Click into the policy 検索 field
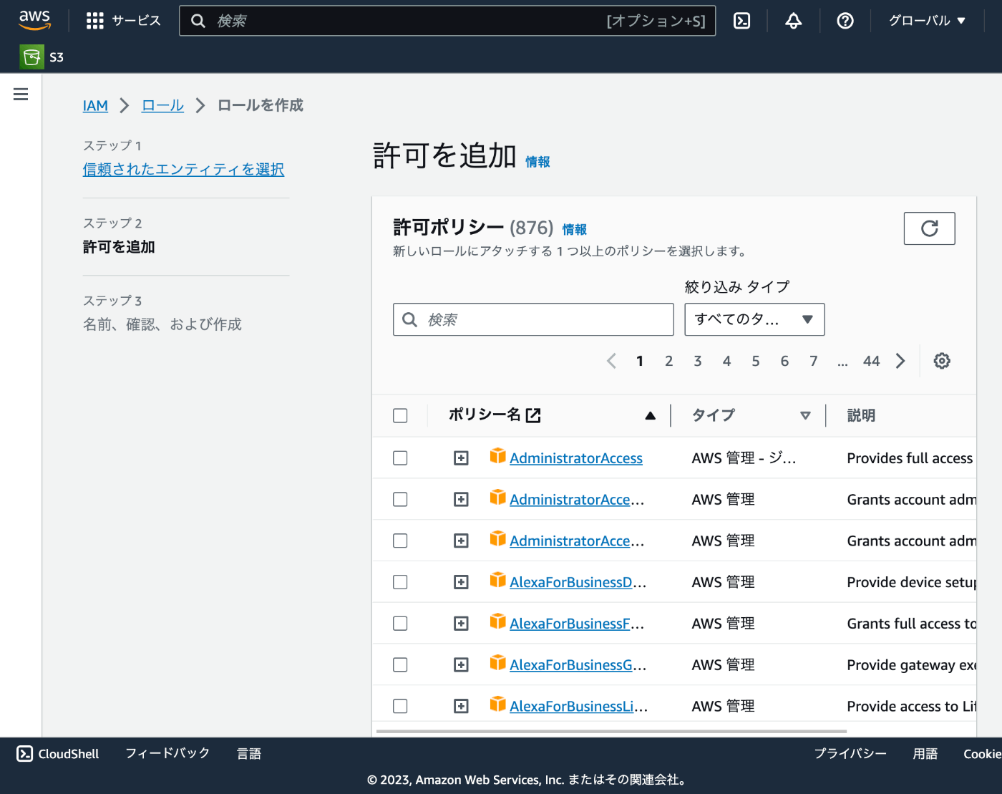Viewport: 1002px width, 794px height. [x=533, y=319]
